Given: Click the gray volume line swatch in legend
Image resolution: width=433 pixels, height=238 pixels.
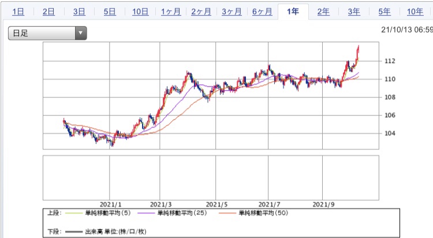Looking at the screenshot, I should pos(74,232).
